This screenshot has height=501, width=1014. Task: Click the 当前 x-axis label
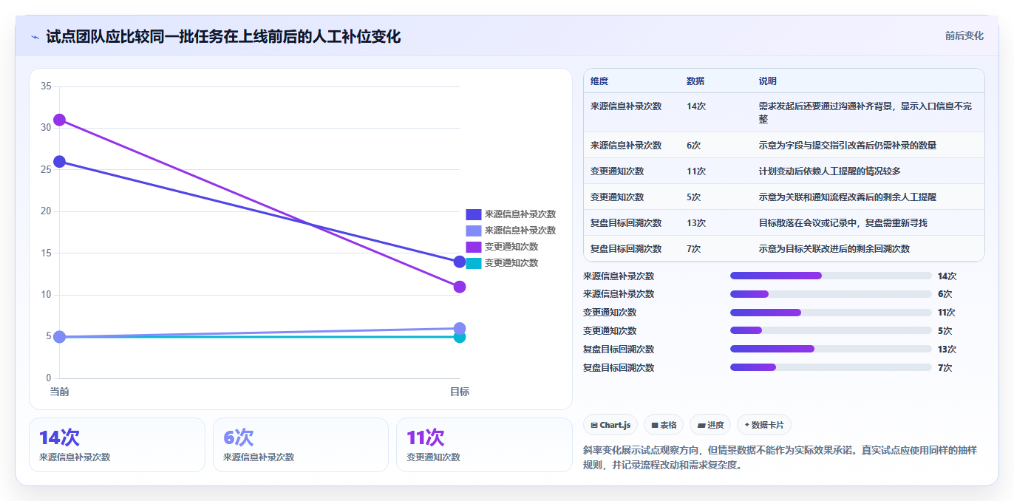click(x=60, y=392)
